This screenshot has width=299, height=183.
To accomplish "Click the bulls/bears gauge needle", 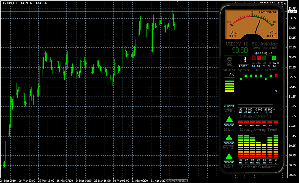I will pyautogui.click(x=258, y=27).
